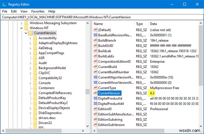Click the string icon beside CompositionEditionID
Screen dimensions: 204x134
click(95, 62)
